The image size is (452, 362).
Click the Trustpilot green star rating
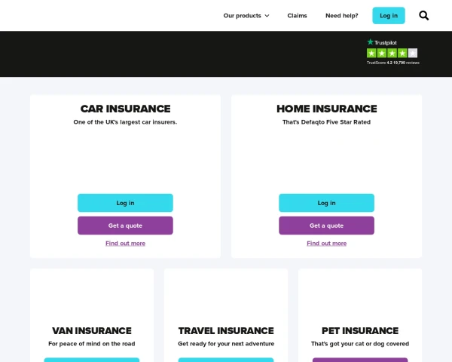[392, 53]
